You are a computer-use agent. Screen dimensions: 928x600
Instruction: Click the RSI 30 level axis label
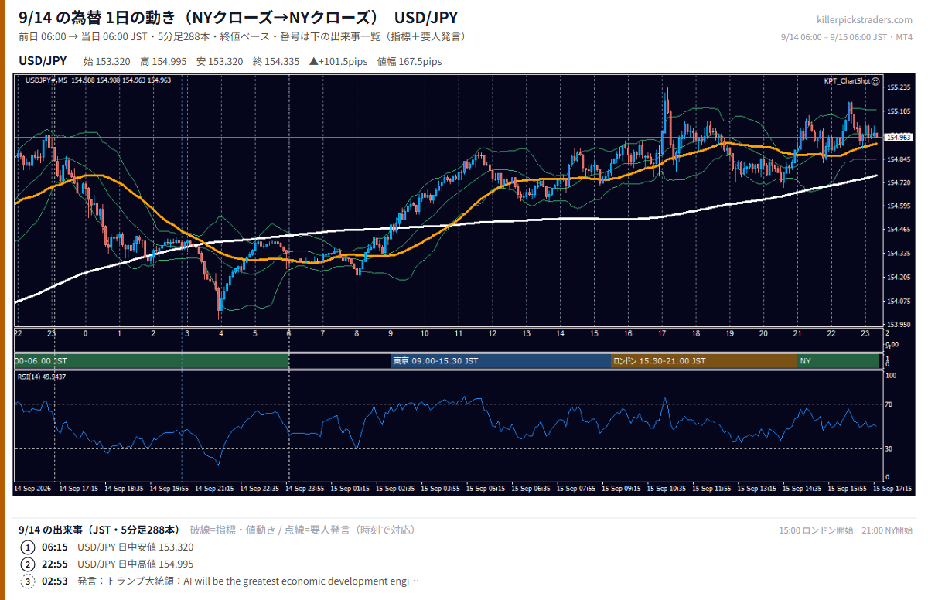point(889,448)
